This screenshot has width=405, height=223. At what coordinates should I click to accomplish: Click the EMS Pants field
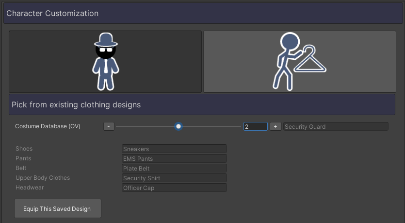pyautogui.click(x=174, y=158)
